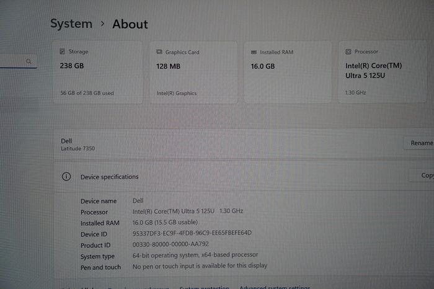Click the 'Product ID' label
This screenshot has width=434, height=289.
(95, 245)
